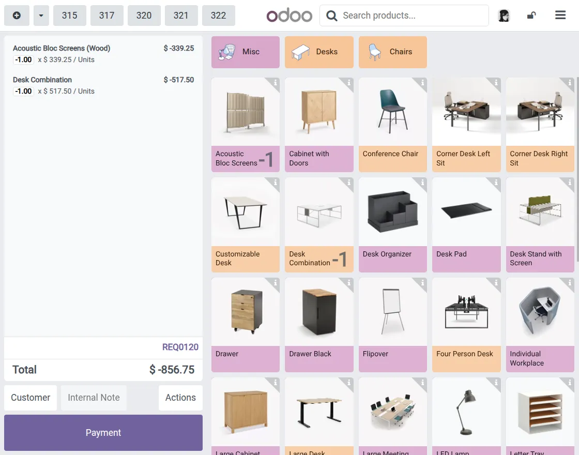The image size is (579, 455).
Task: Switch to order tab 320
Action: pyautogui.click(x=144, y=16)
